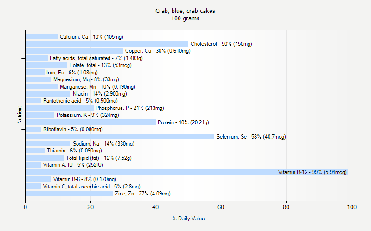Viewport: 371px width, 231px height.
Task: Select the Cholesterol - 50% (150mg) label
Action: [221, 44]
